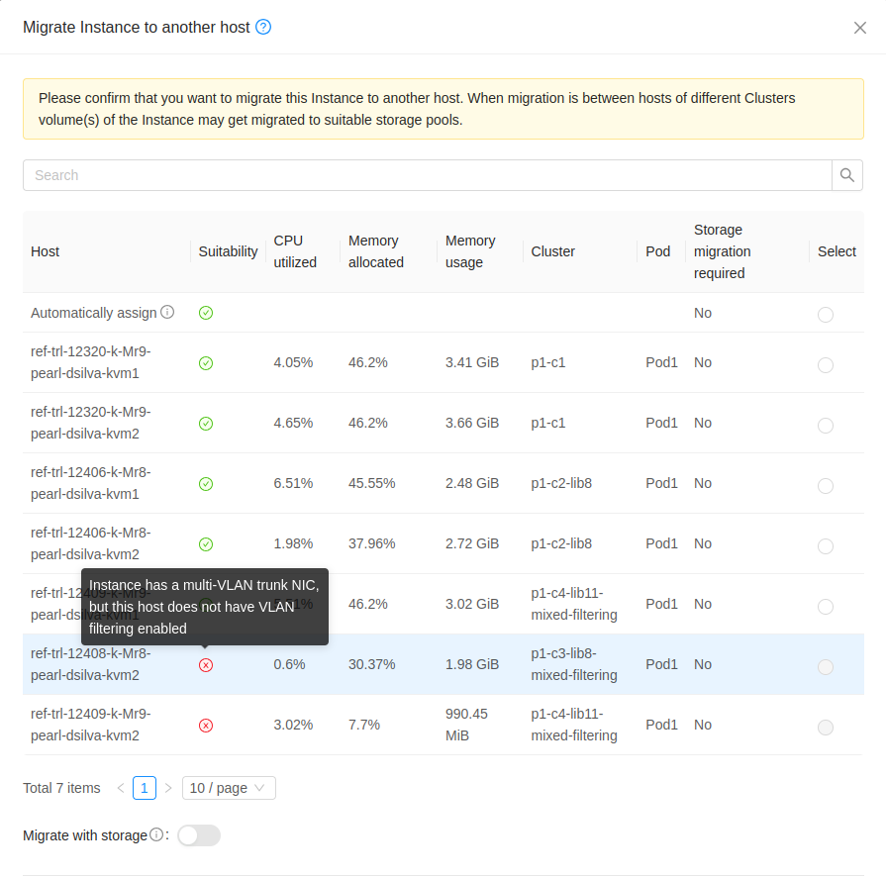Viewport: 886px width, 878px height.
Task: Click host name ref-trl-12408-k-Mr8-pearl-dsilva-kvm2
Action: point(90,664)
